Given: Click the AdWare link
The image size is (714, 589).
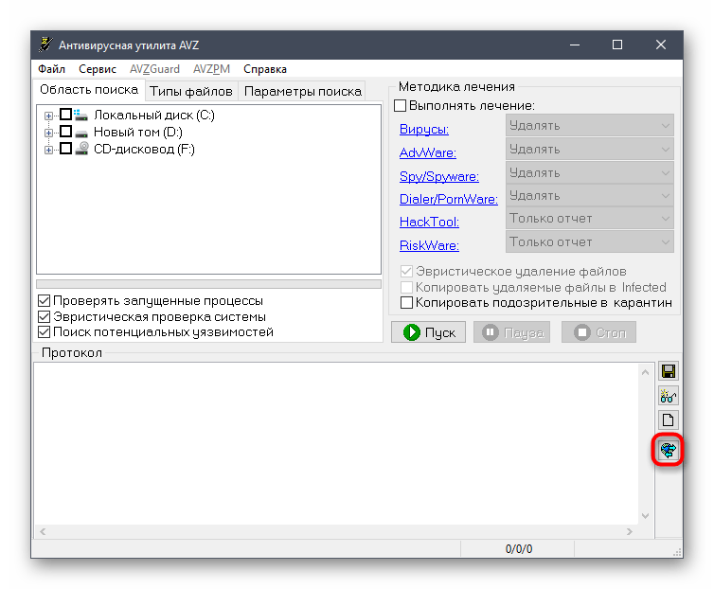Looking at the screenshot, I should pos(428,152).
